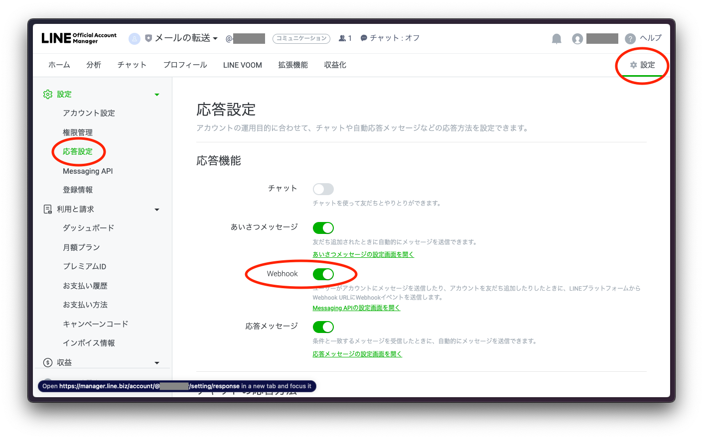Click the dollar icon beside 収益

point(47,362)
